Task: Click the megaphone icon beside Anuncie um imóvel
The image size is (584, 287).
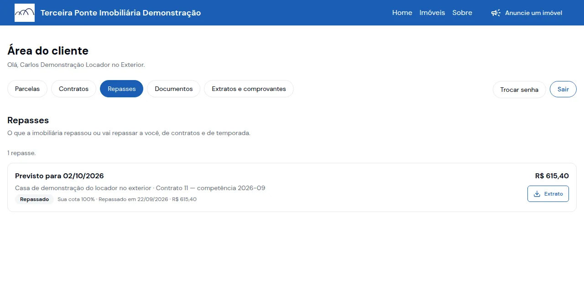Action: click(x=496, y=13)
